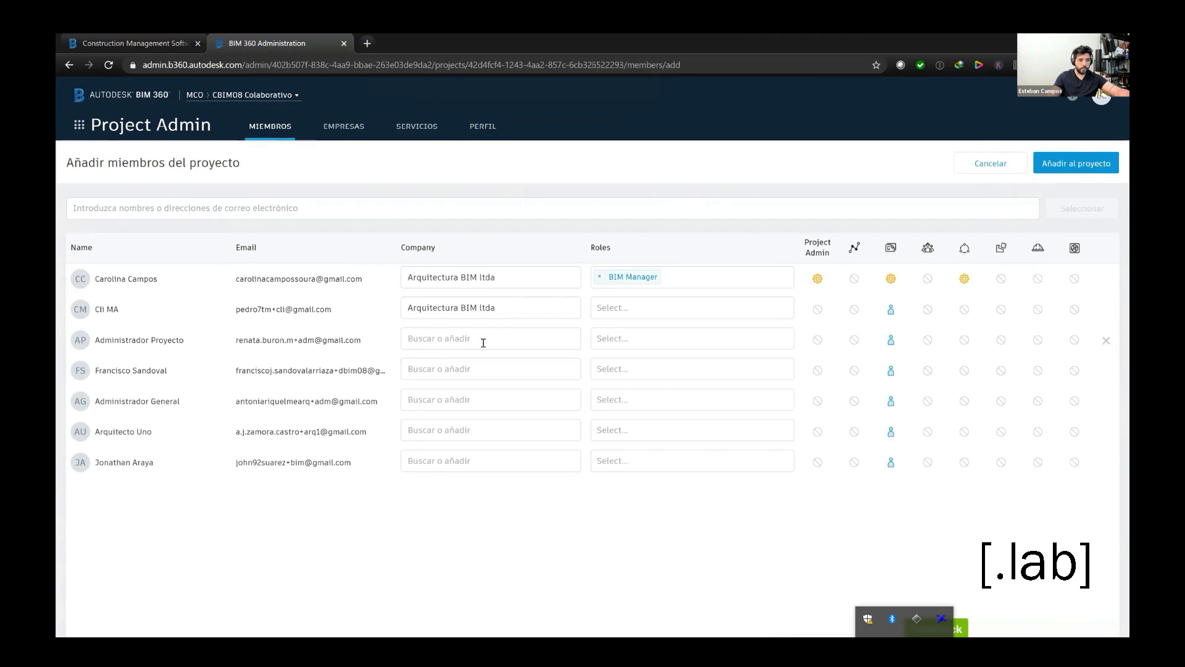Image resolution: width=1185 pixels, height=667 pixels.
Task: Open the SERVICIOS tab
Action: coord(417,126)
